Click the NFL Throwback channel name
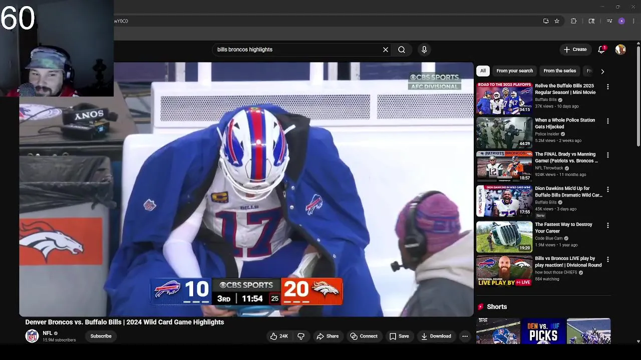 pyautogui.click(x=549, y=168)
